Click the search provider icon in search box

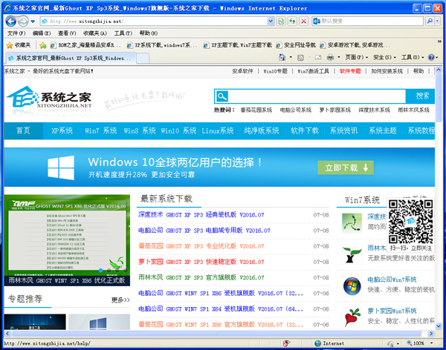(317, 21)
